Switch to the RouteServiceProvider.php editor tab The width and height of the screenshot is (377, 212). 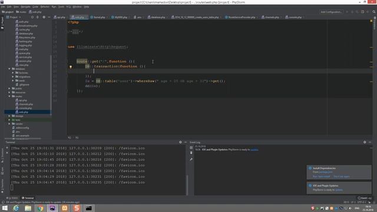(241, 17)
